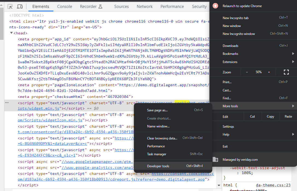This screenshot has height=191, width=297.
Task: Choose Exit from the Chrome menu
Action: (x=253, y=147)
